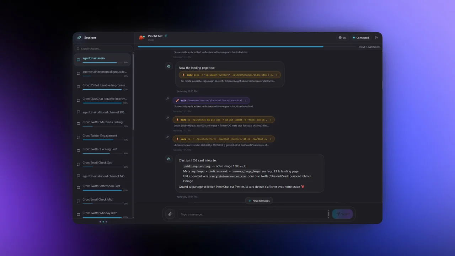This screenshot has height=256, width=455.
Task: Attach a file with the paperclip icon
Action: pyautogui.click(x=170, y=214)
